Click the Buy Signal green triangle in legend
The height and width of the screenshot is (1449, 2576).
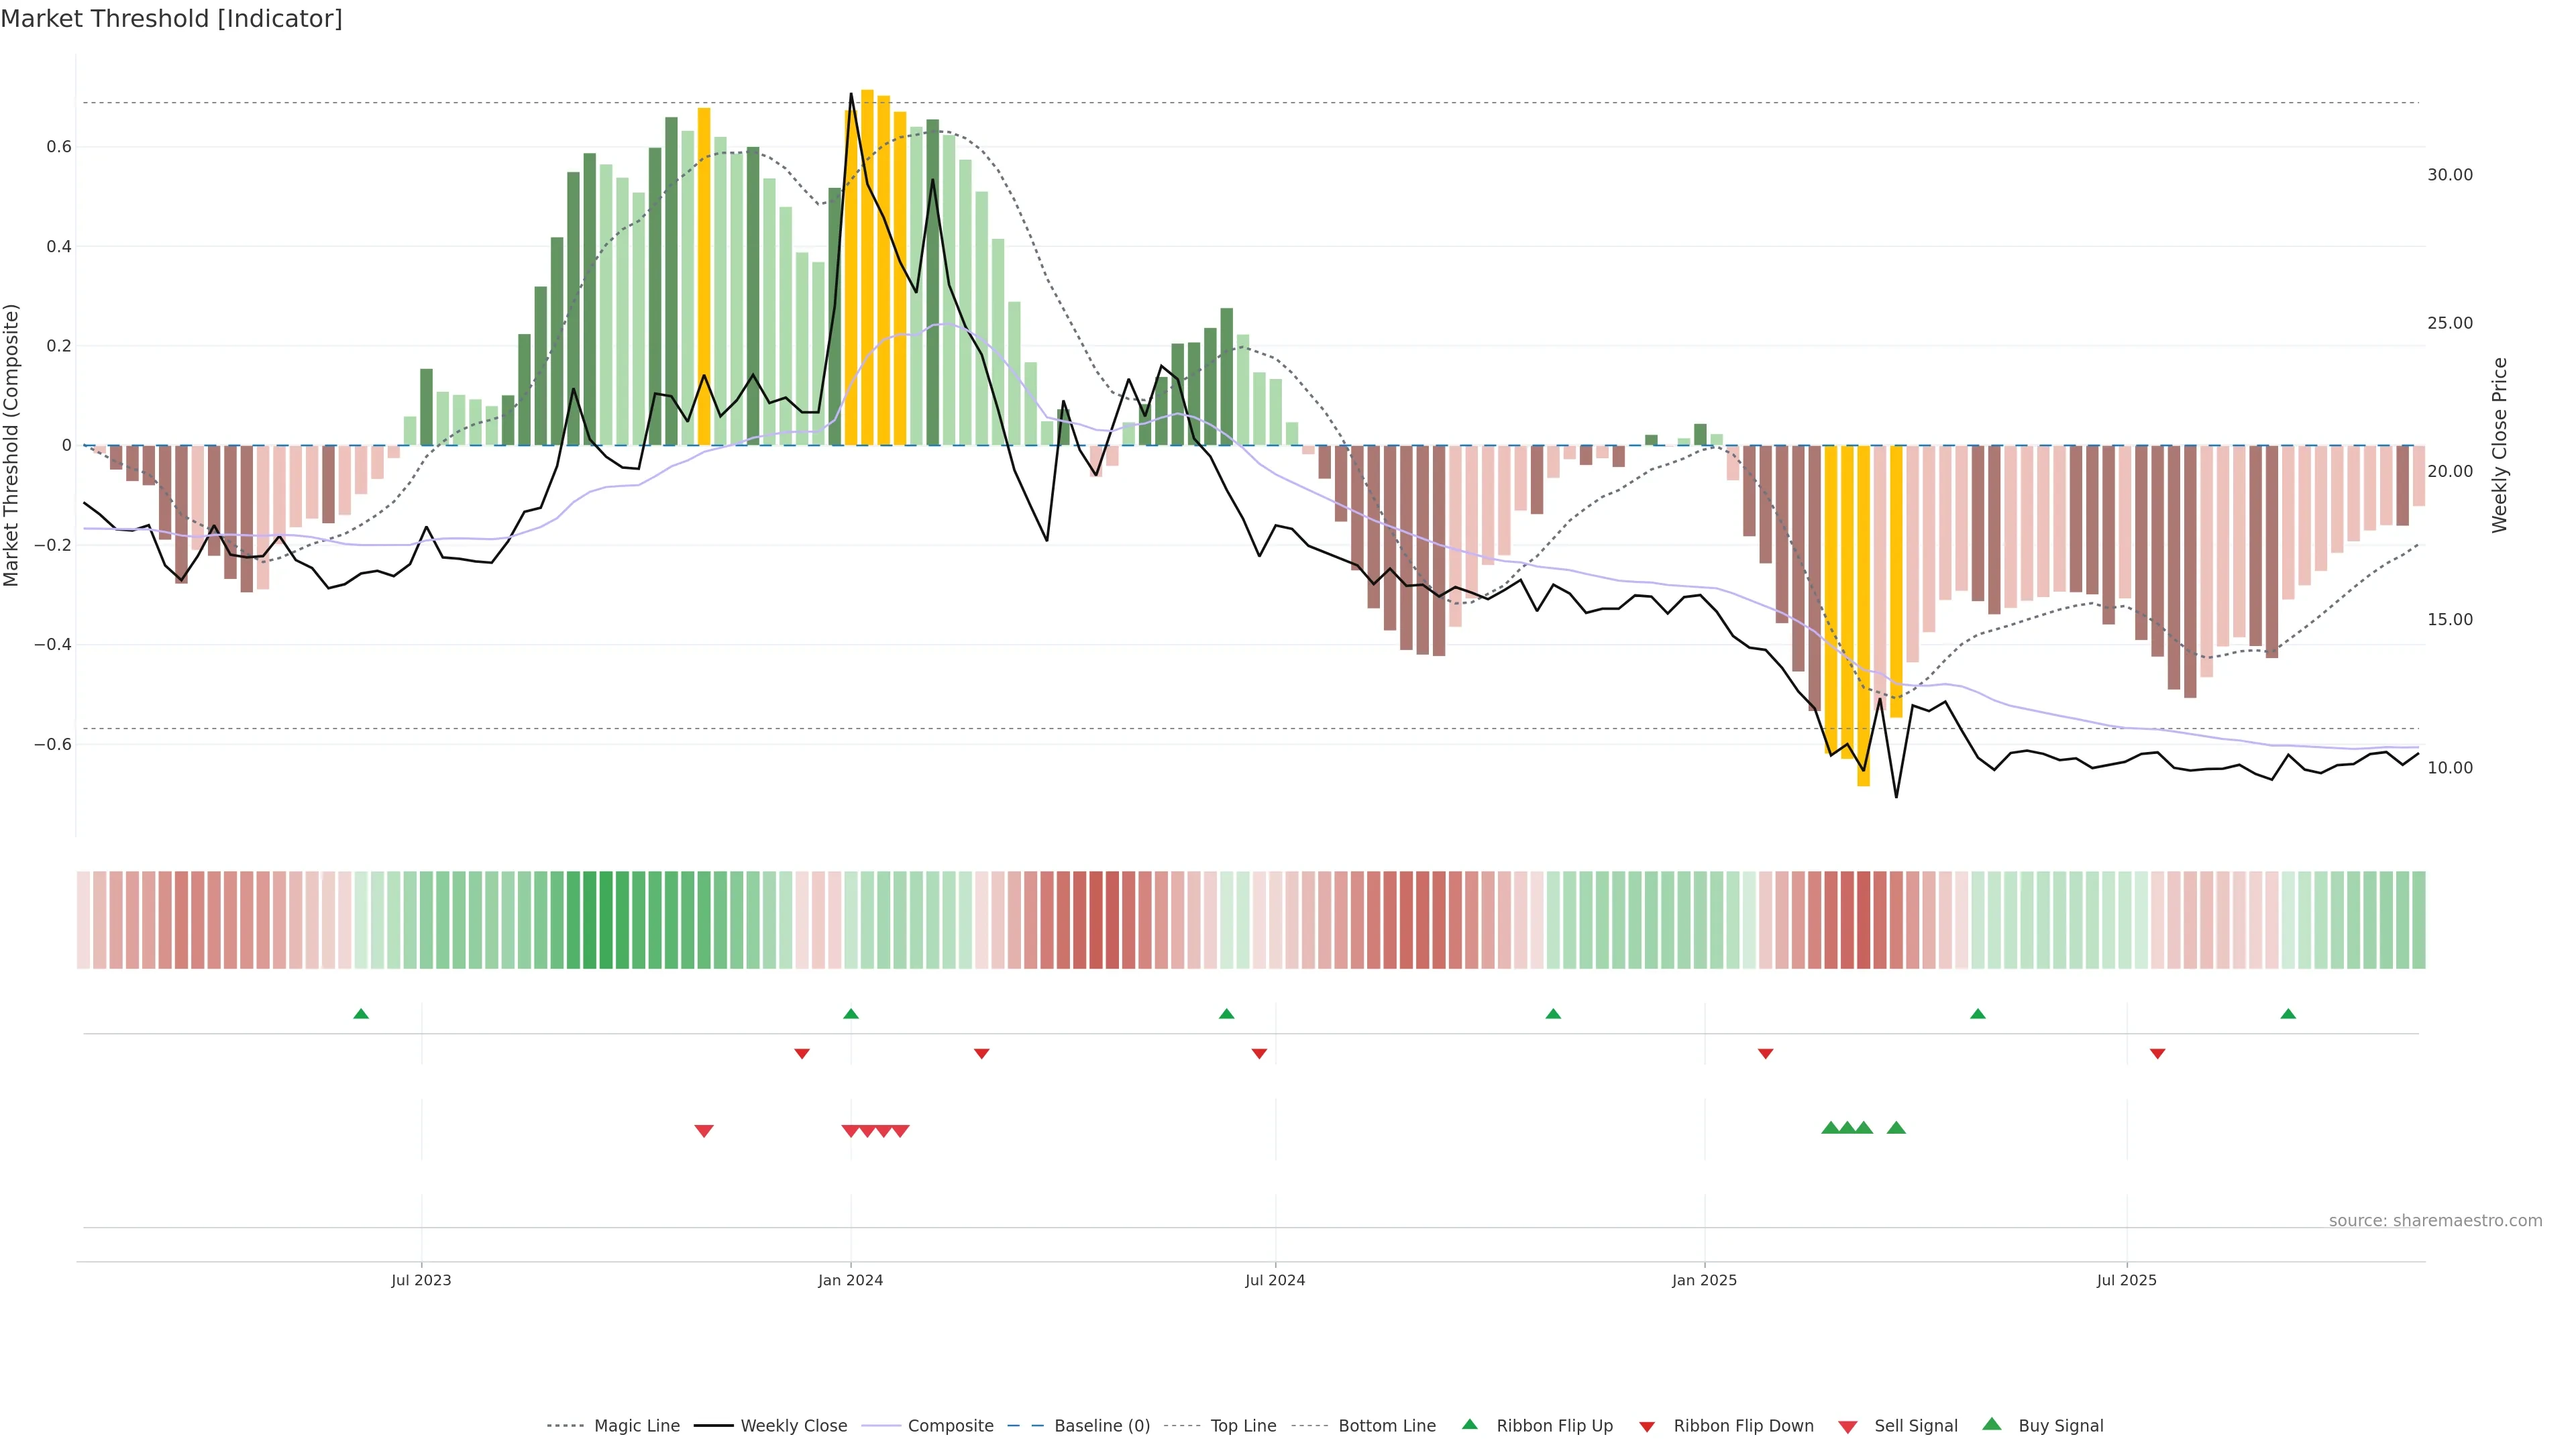pyautogui.click(x=1991, y=1424)
